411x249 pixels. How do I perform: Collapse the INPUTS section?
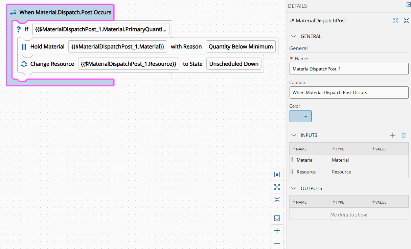coord(294,135)
